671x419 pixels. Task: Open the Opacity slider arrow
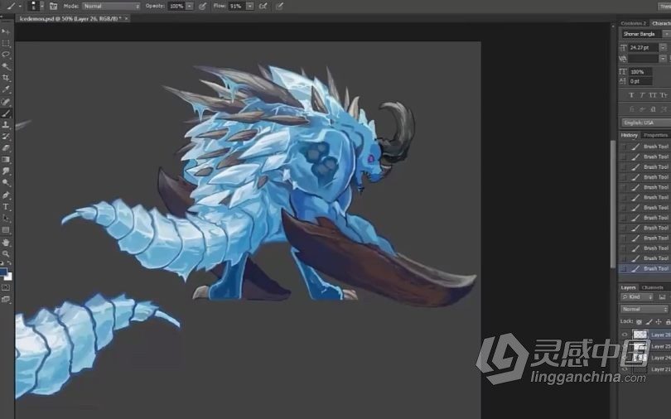click(x=190, y=6)
